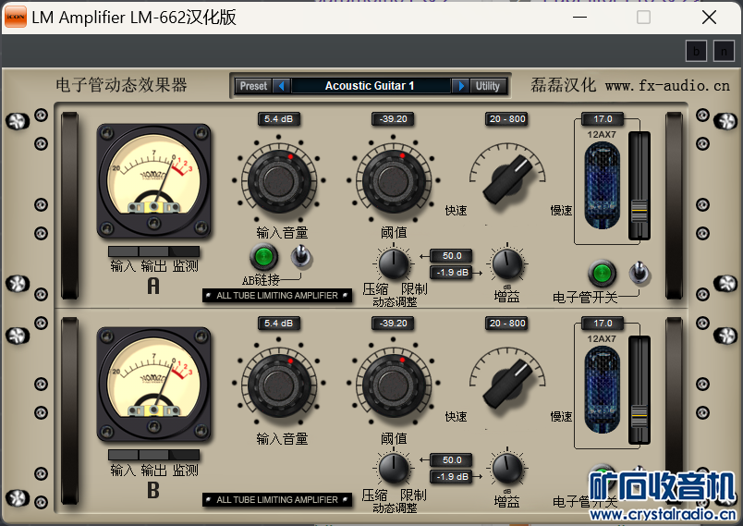Select channel A meter monitor mode
This screenshot has width=743, height=526.
tap(184, 251)
